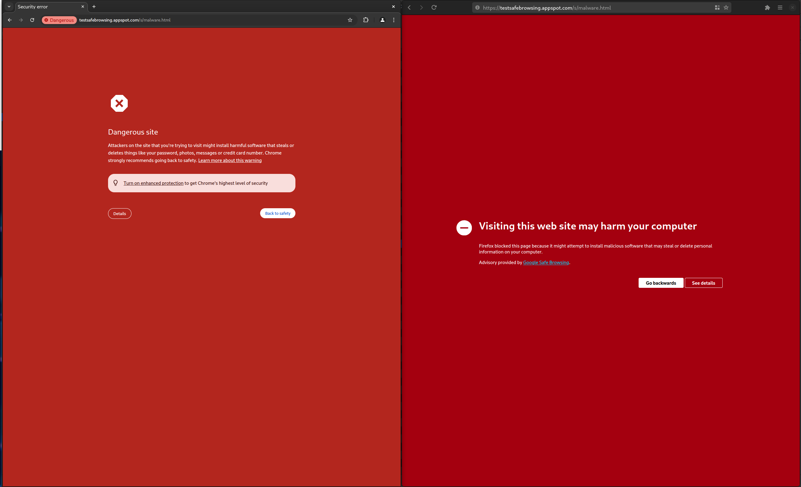Screen dimensions: 801x487
Task: Open the Chrome profile avatar icon
Action: point(382,20)
